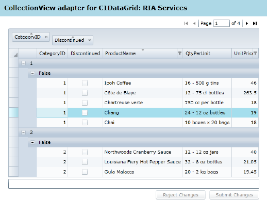Toggle Discontinued checkbox for Ipoh Coffee
267x200 pixels.
click(85, 83)
